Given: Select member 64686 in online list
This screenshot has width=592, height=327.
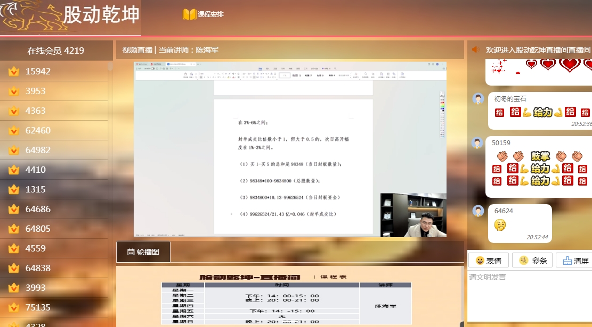Looking at the screenshot, I should tap(54, 209).
